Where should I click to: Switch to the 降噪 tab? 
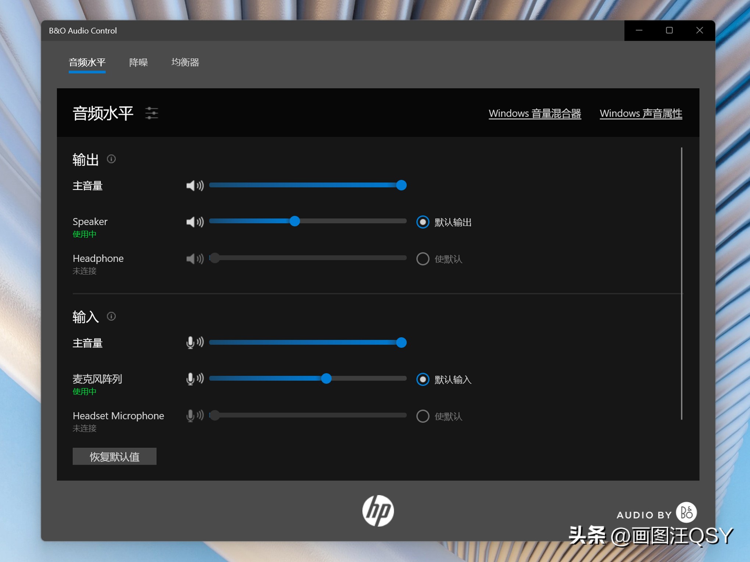pos(138,63)
